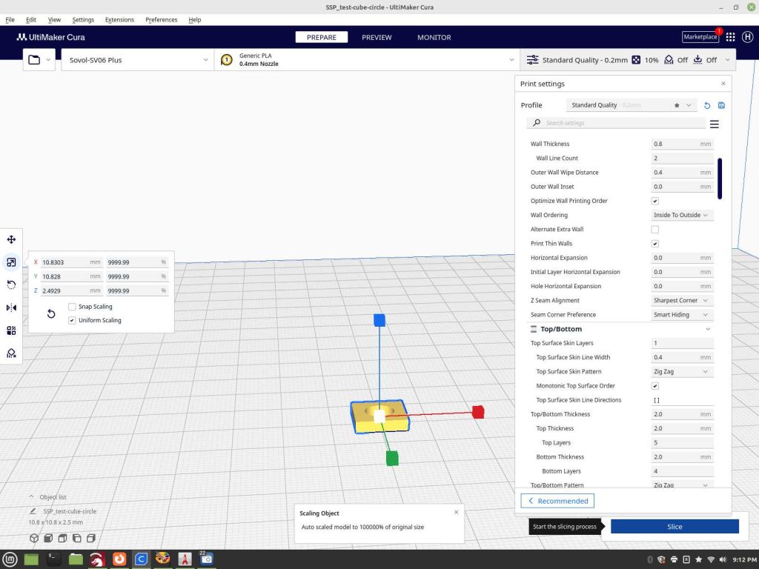Dismiss the Scaling Object notification
This screenshot has height=569, width=759.
click(456, 512)
